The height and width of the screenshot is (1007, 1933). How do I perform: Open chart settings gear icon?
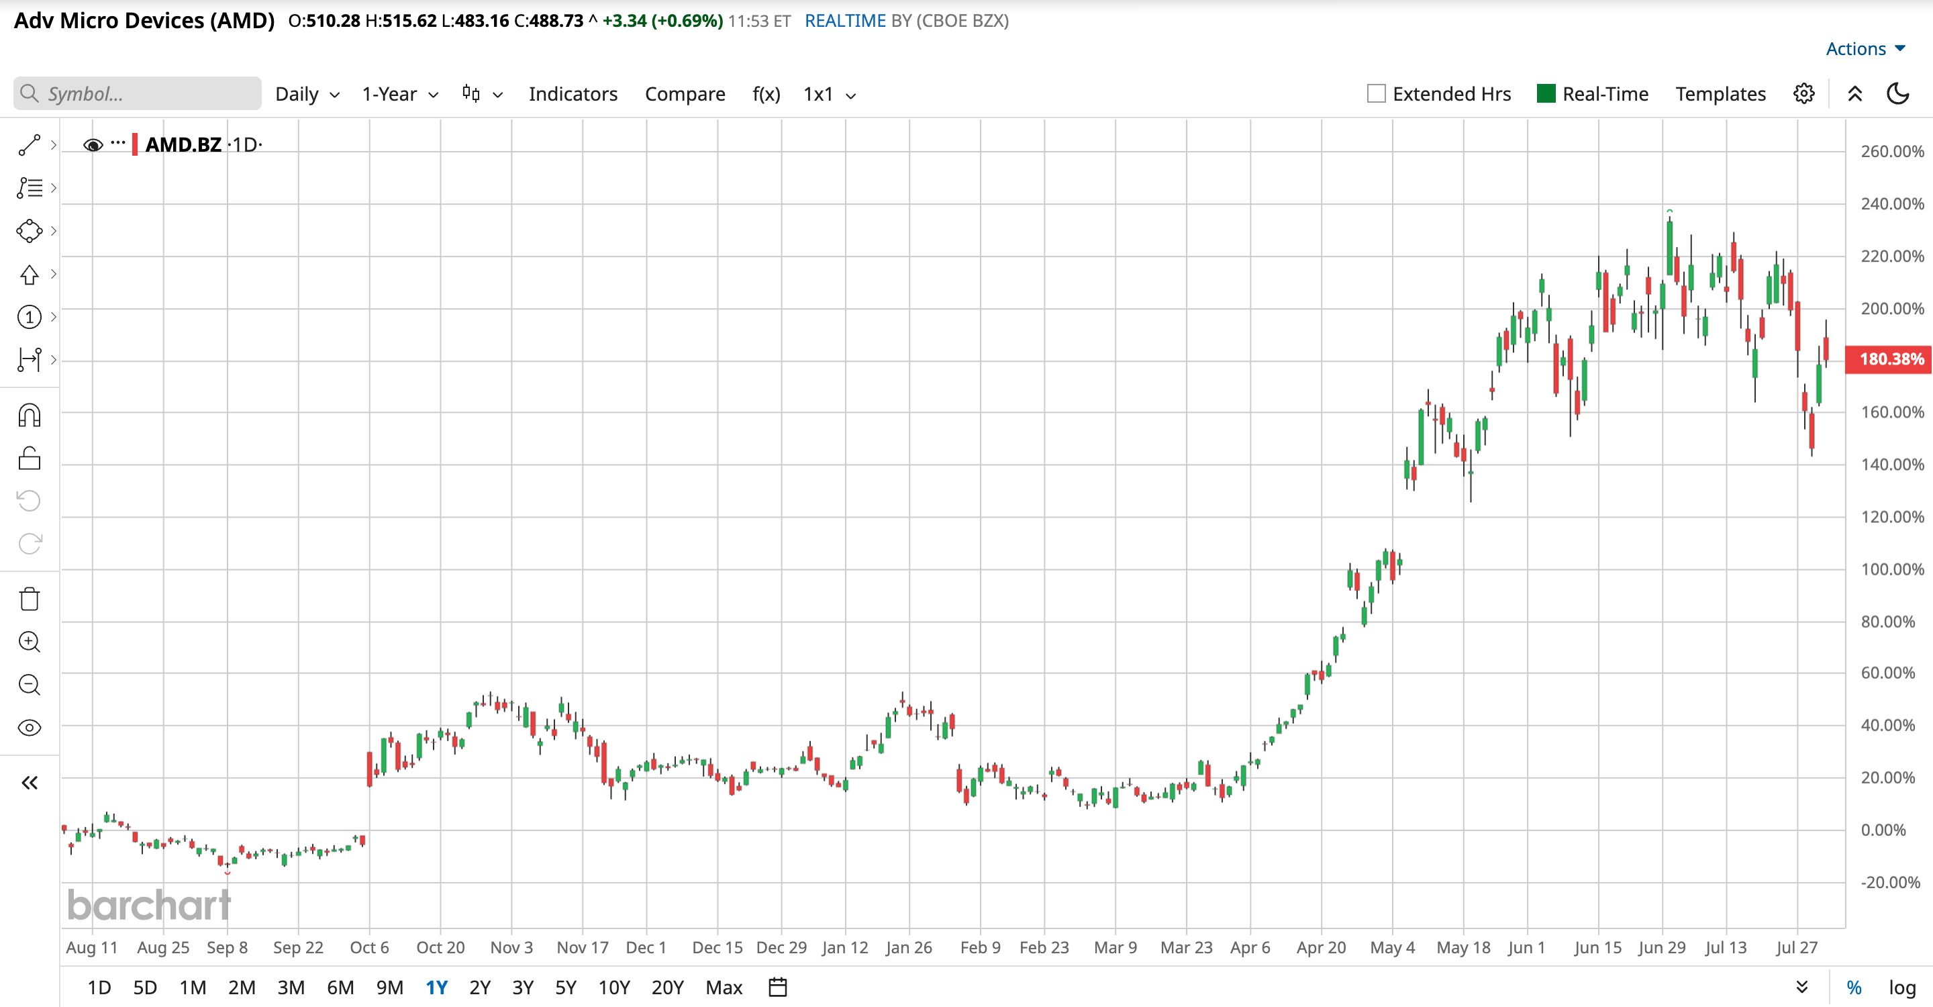click(1804, 94)
